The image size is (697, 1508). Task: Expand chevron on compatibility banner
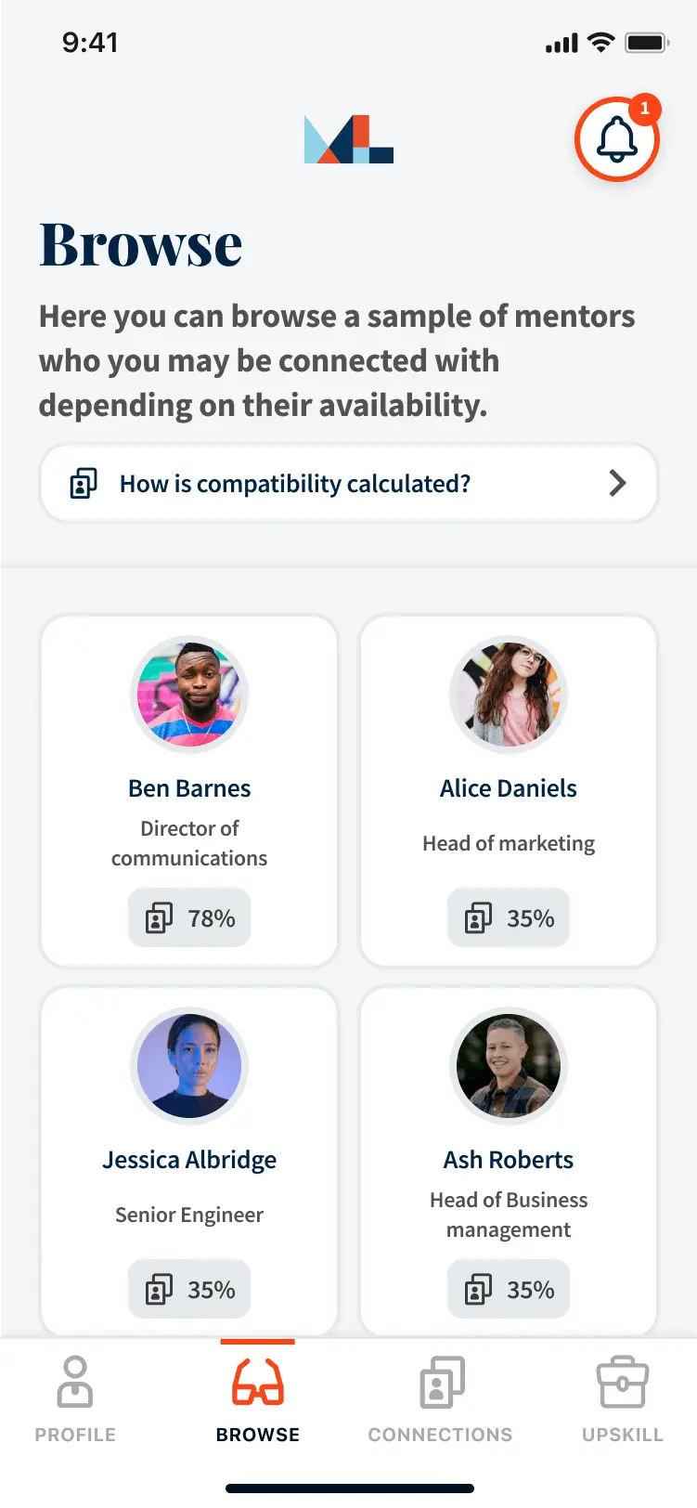(x=617, y=483)
